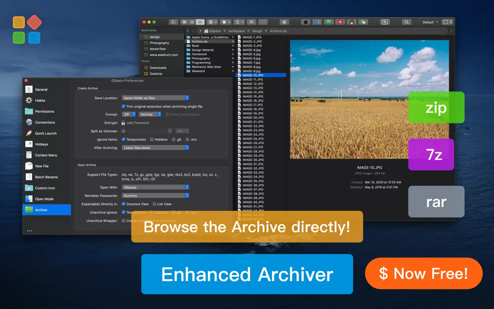Select IMAGE-10.JPG in the file list
This screenshot has width=494, height=309.
[261, 75]
